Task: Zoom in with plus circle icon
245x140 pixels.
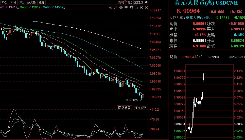Action: [141, 8]
